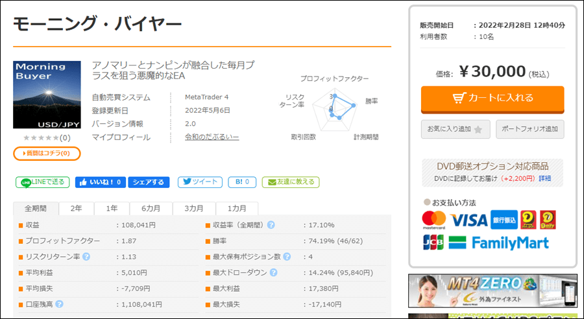
Task: Click the help icon next to 収益率（全期間）
Action: point(271,225)
